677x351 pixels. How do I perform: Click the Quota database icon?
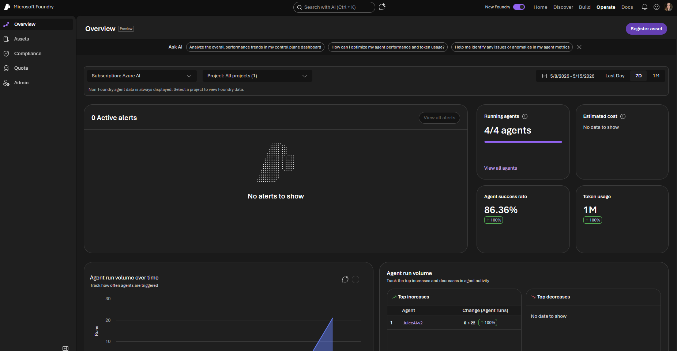click(6, 68)
